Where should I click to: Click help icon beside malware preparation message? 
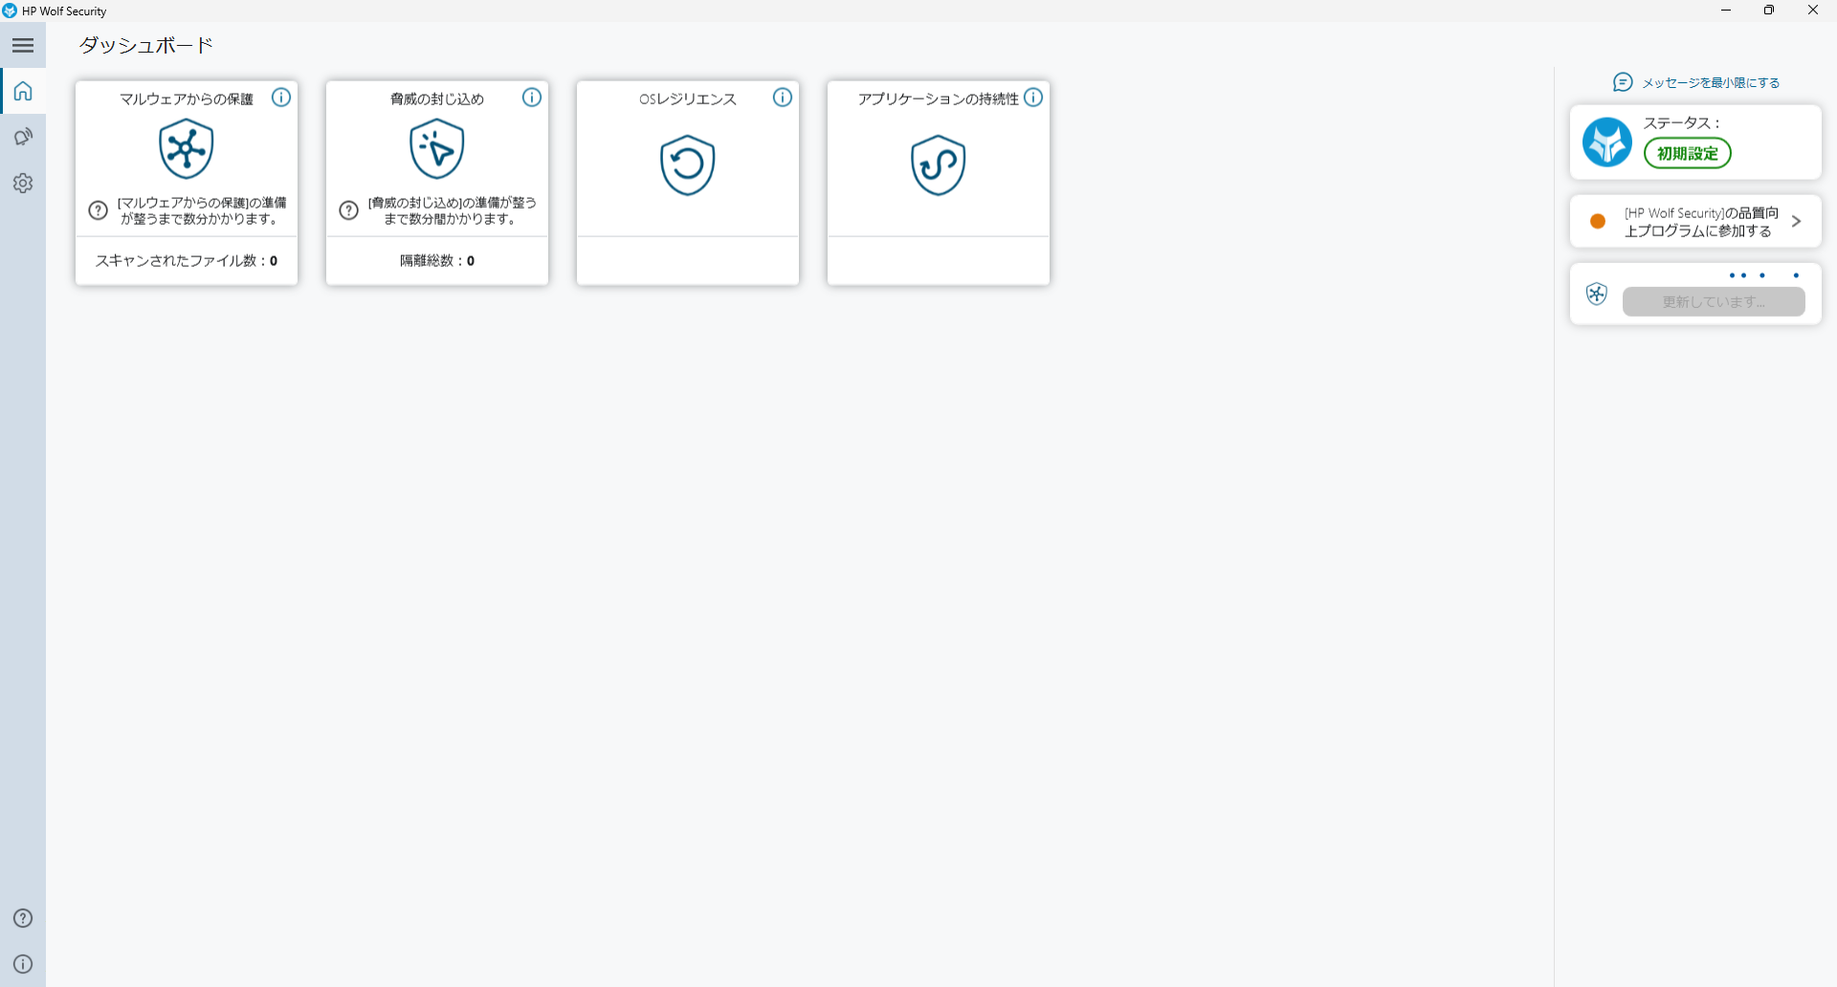point(98,210)
